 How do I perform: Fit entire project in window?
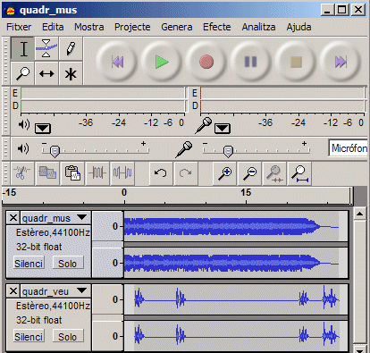(x=300, y=173)
